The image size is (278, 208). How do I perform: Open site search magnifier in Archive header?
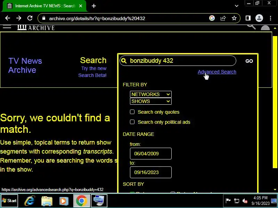click(251, 27)
